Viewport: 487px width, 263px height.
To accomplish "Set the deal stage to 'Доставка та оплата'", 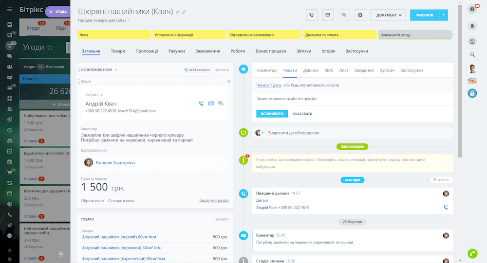I will point(340,35).
